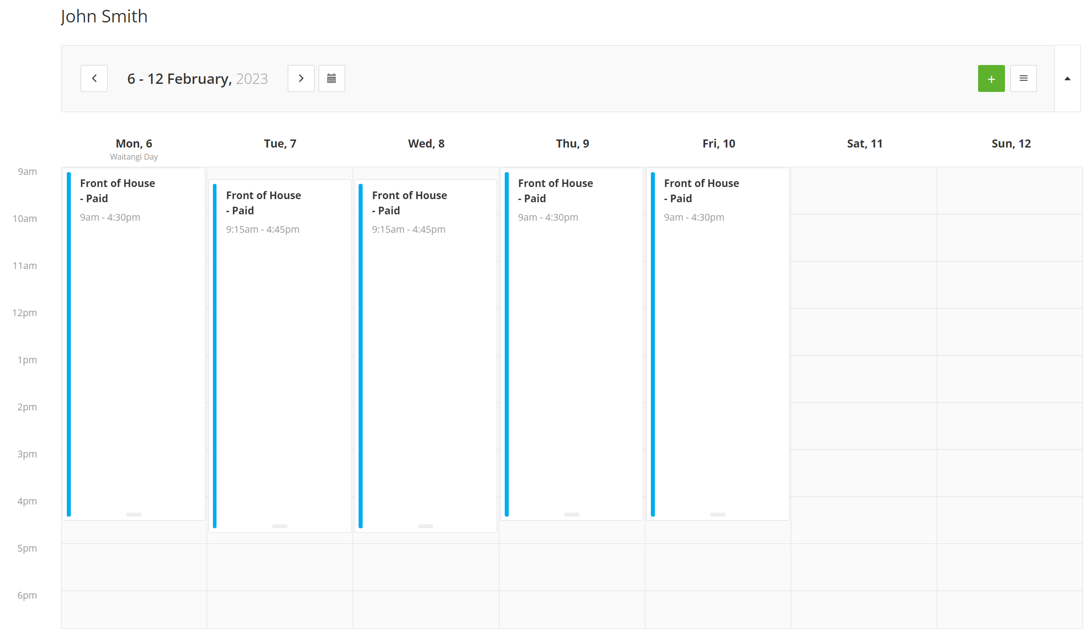Open Monday's Front of House shift
Screen dimensions: 1087x635
coord(134,344)
